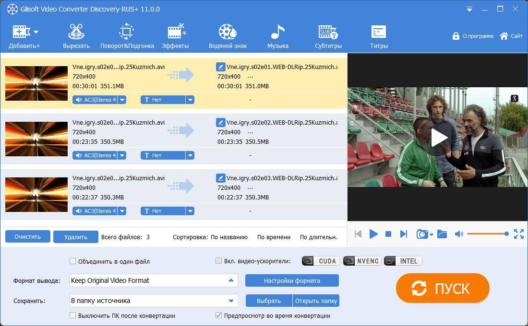
Task: Toggle NVENC accelerator
Action: tap(362, 261)
